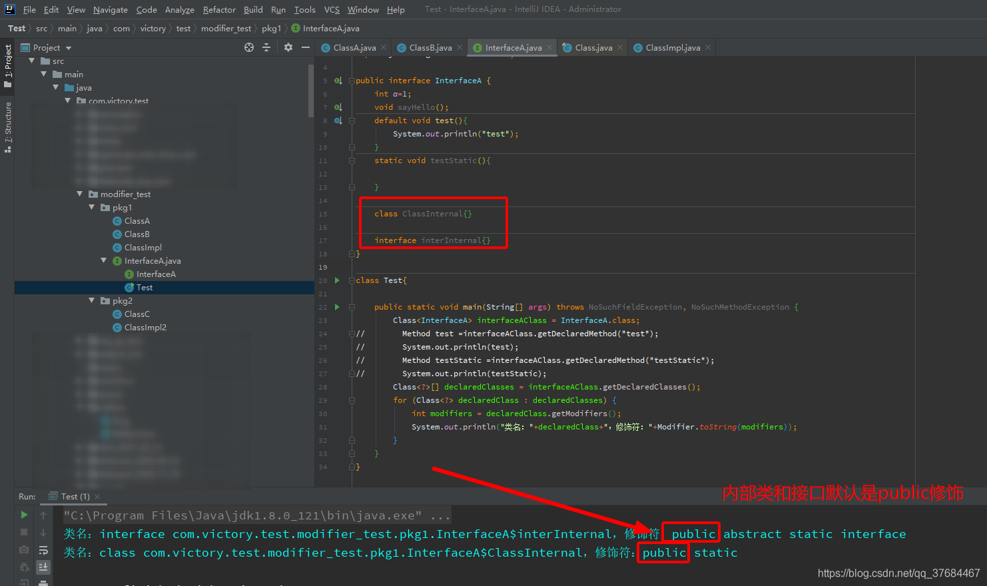Click the pkg1 breadcrumb
Screen dimensions: 987x586
coord(271,29)
